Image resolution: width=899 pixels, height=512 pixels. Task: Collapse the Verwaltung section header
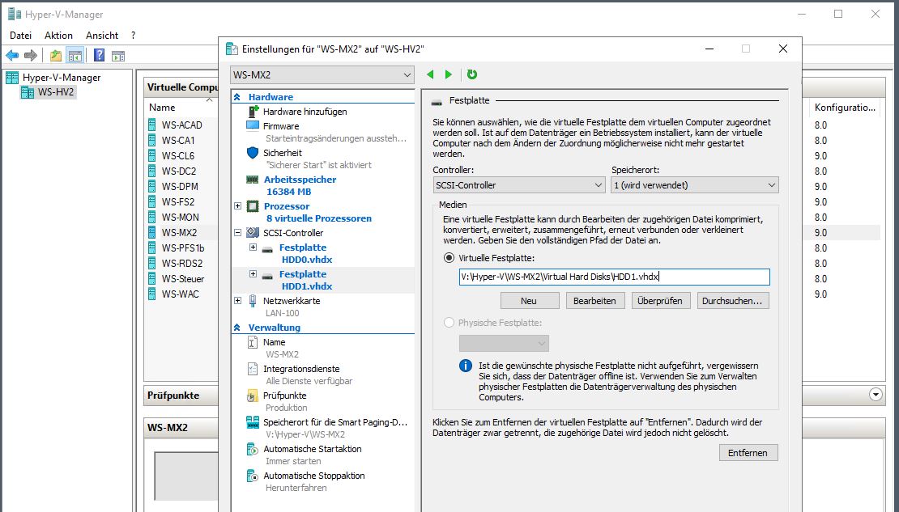236,328
